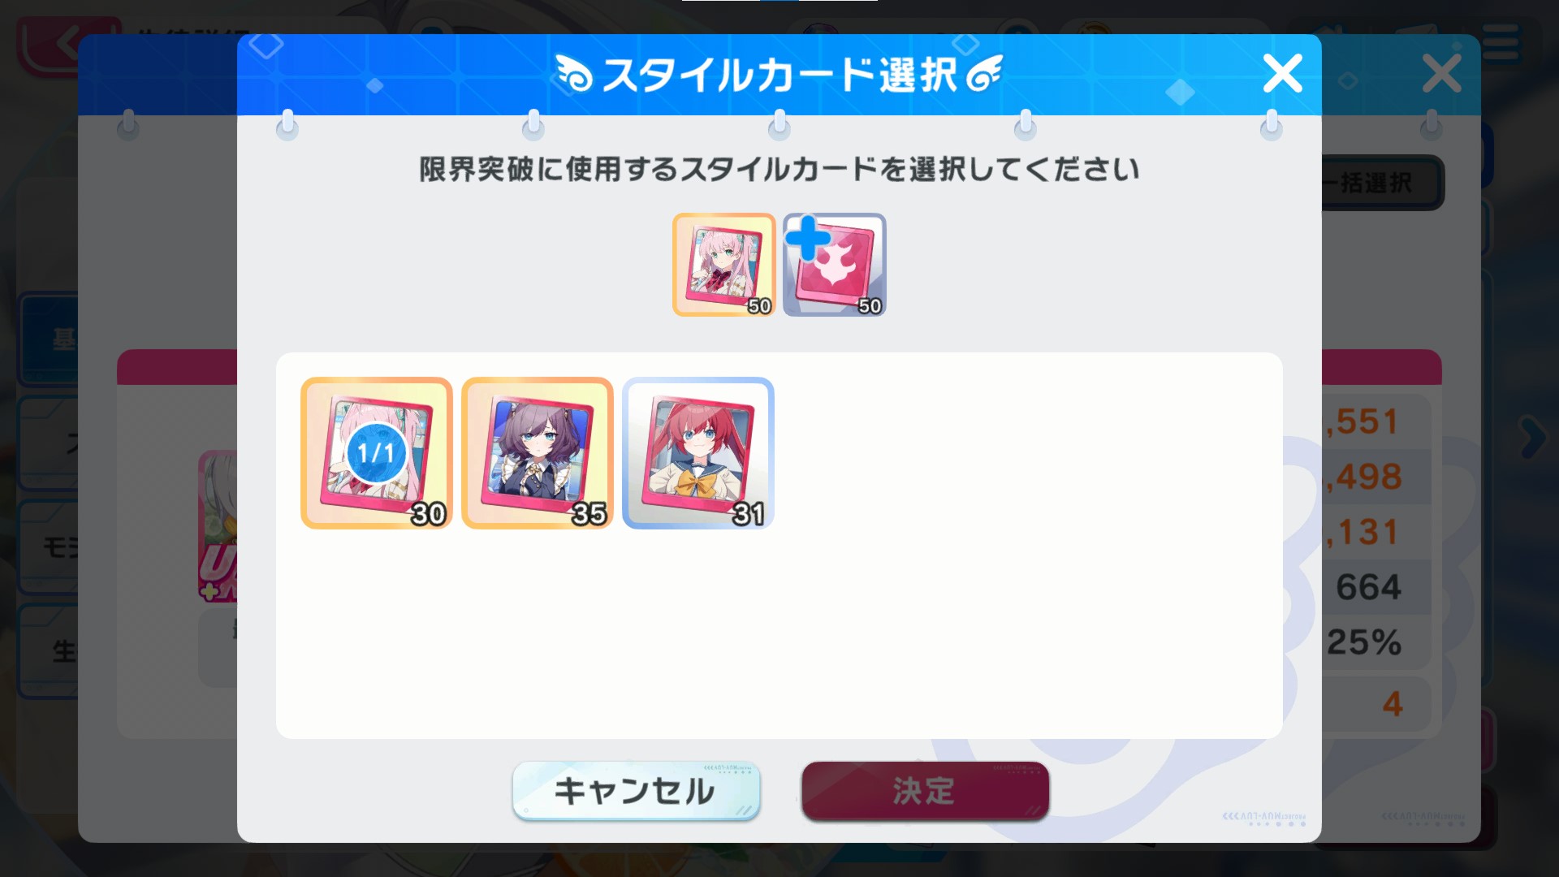
Task: Click the wing emblem left of the dialog title
Action: [x=575, y=75]
